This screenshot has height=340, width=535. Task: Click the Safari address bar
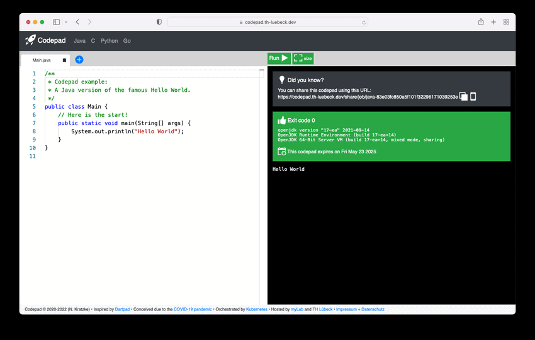tap(267, 22)
